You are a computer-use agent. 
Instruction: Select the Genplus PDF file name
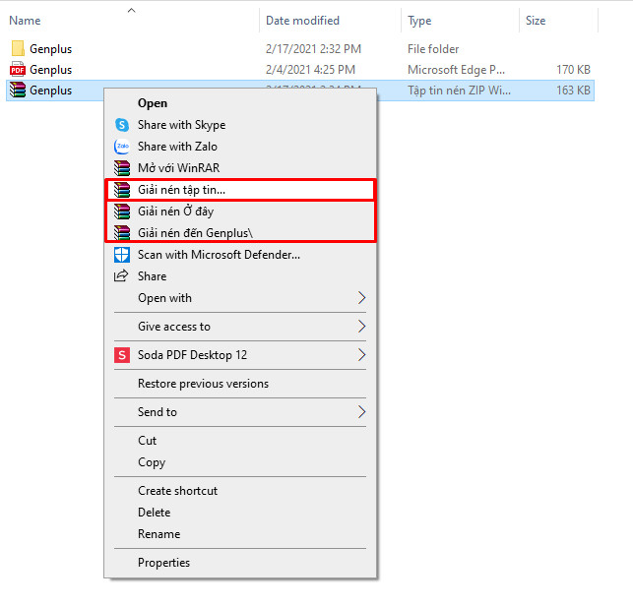(51, 70)
